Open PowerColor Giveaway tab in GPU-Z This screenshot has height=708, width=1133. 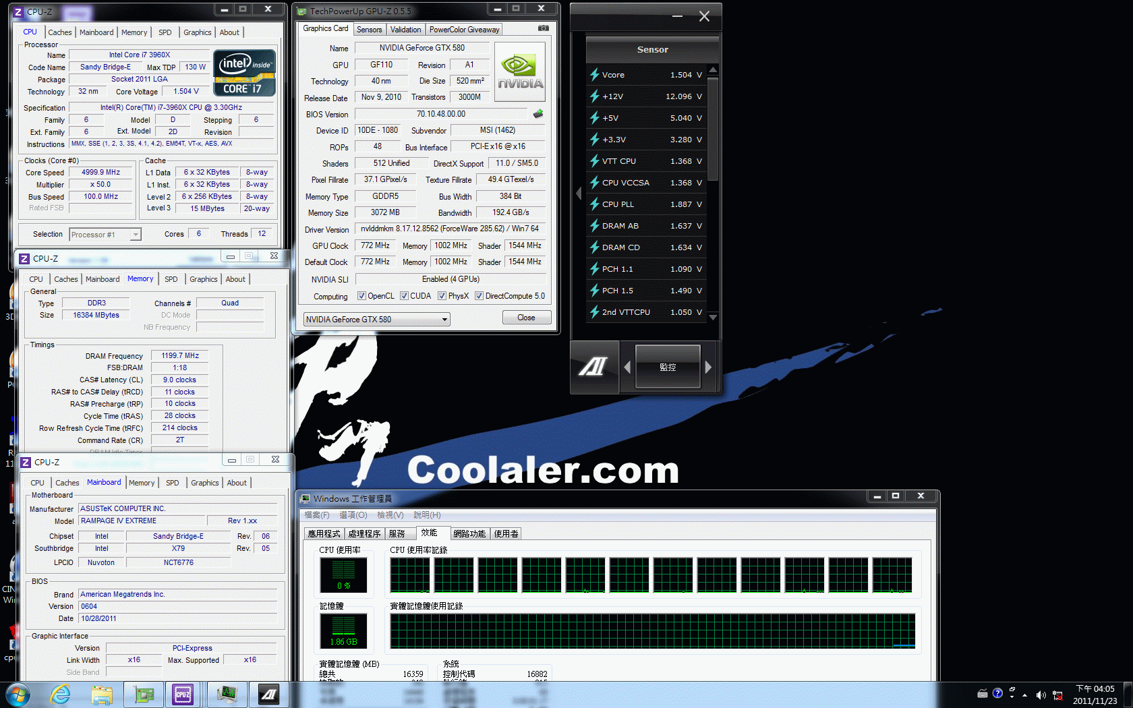[x=464, y=30]
